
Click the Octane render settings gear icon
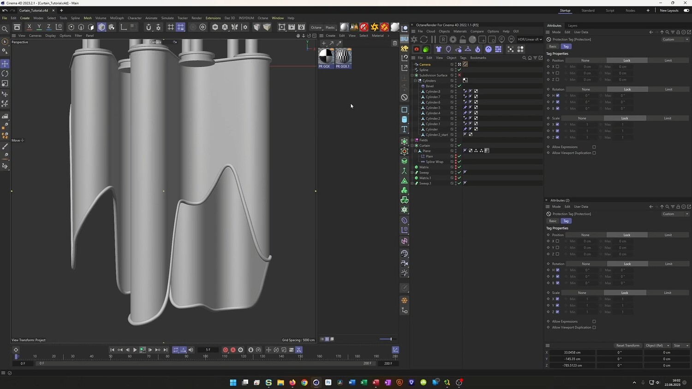pyautogui.click(x=453, y=40)
